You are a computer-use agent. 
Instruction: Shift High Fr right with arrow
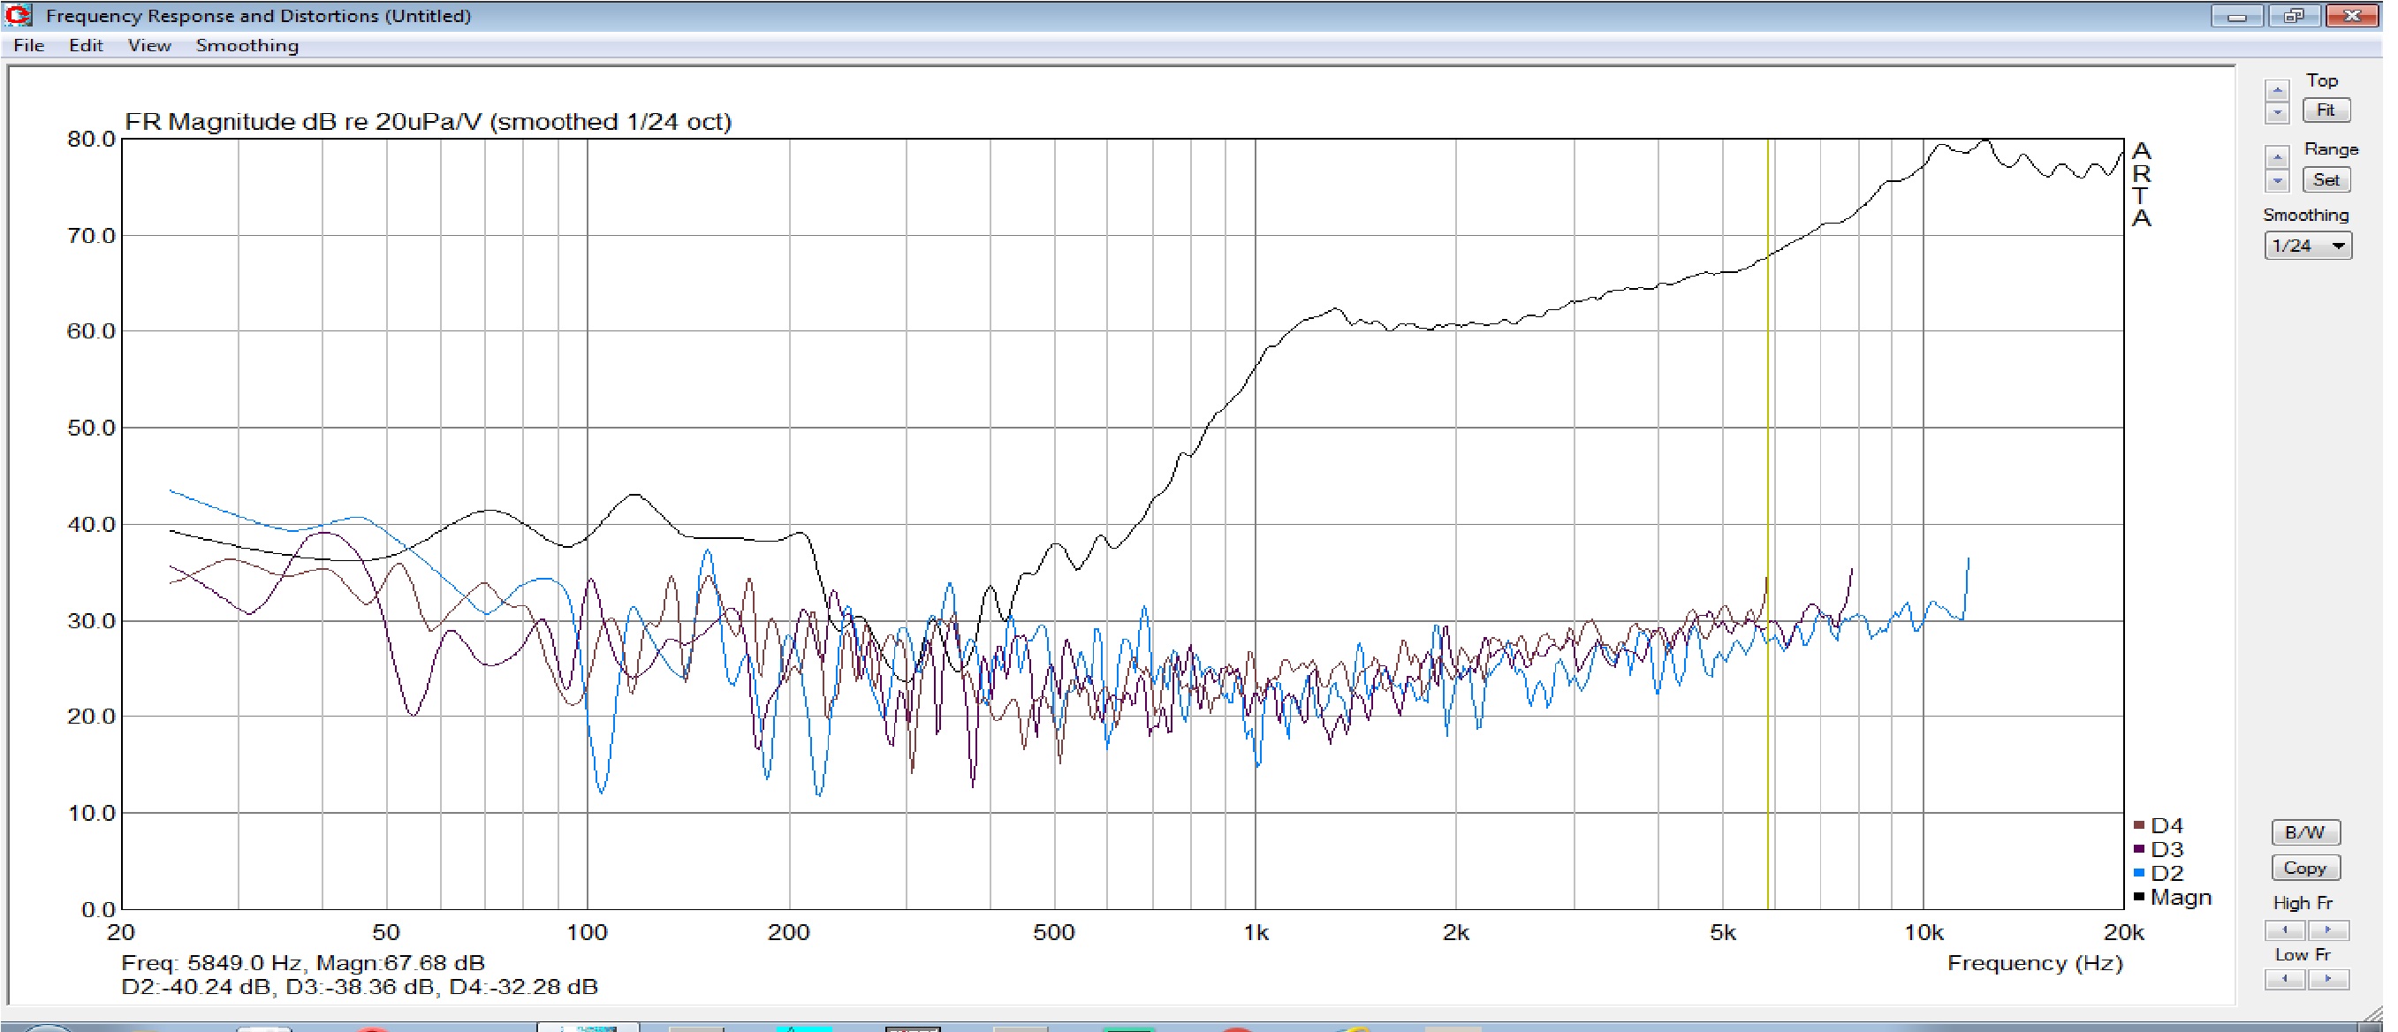point(2327,930)
